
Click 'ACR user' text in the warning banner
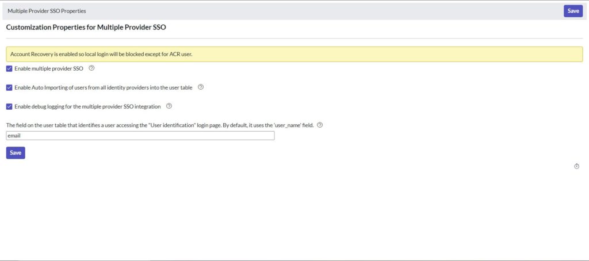click(x=181, y=54)
